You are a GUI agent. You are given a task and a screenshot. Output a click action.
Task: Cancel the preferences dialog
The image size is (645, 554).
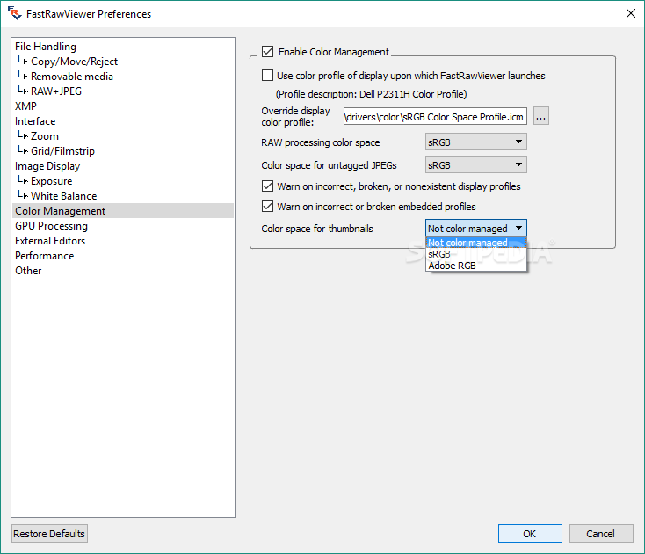point(601,534)
